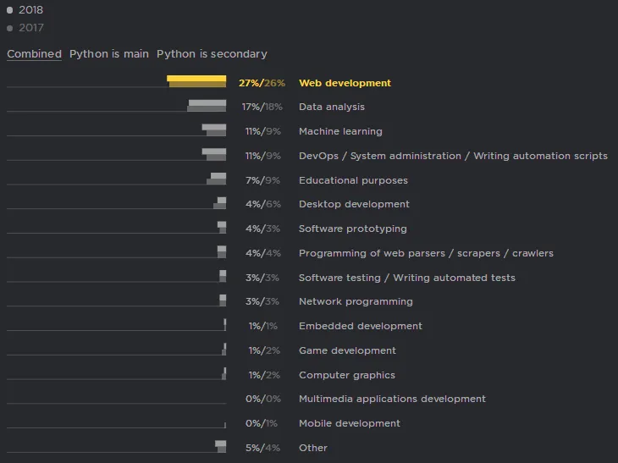Select the Data analysis label
The width and height of the screenshot is (618, 463).
331,107
